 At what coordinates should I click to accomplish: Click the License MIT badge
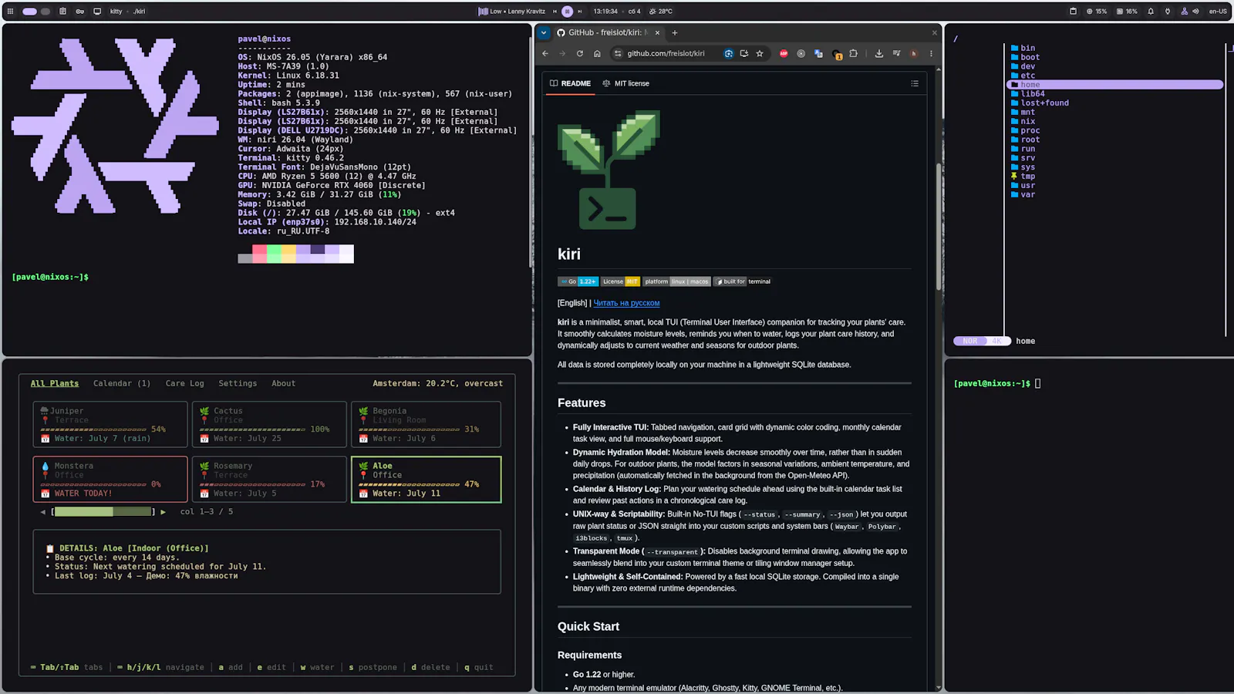tap(621, 281)
